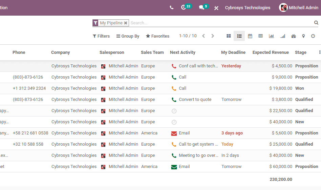Open the Favorites dropdown
This screenshot has height=190, width=321.
coord(157,36)
